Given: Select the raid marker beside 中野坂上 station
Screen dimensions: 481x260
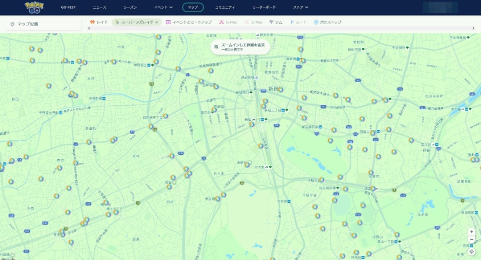Looking at the screenshot, I should (156, 62).
